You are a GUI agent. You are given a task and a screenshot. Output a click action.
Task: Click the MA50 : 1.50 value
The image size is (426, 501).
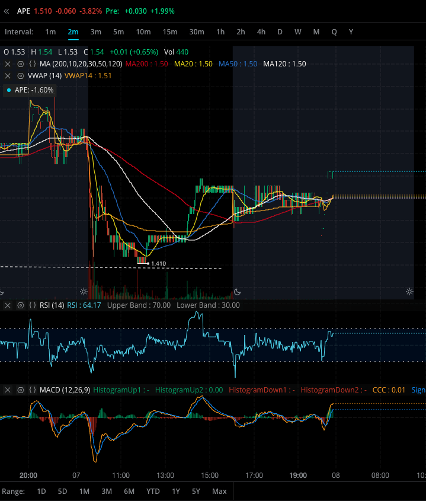[x=238, y=64]
